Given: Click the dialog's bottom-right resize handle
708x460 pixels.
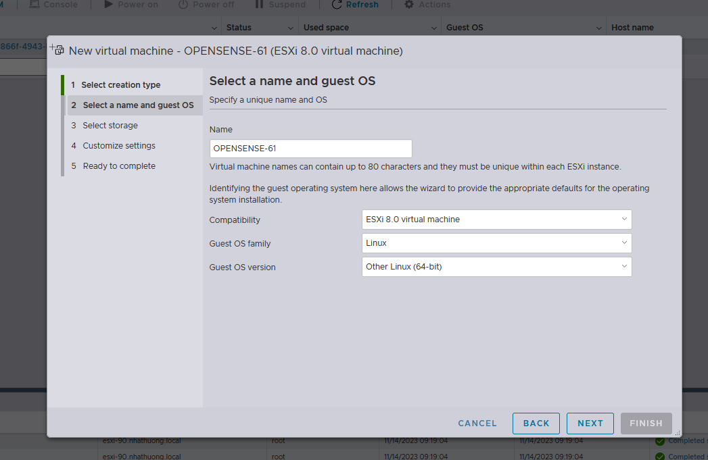Looking at the screenshot, I should (x=677, y=432).
